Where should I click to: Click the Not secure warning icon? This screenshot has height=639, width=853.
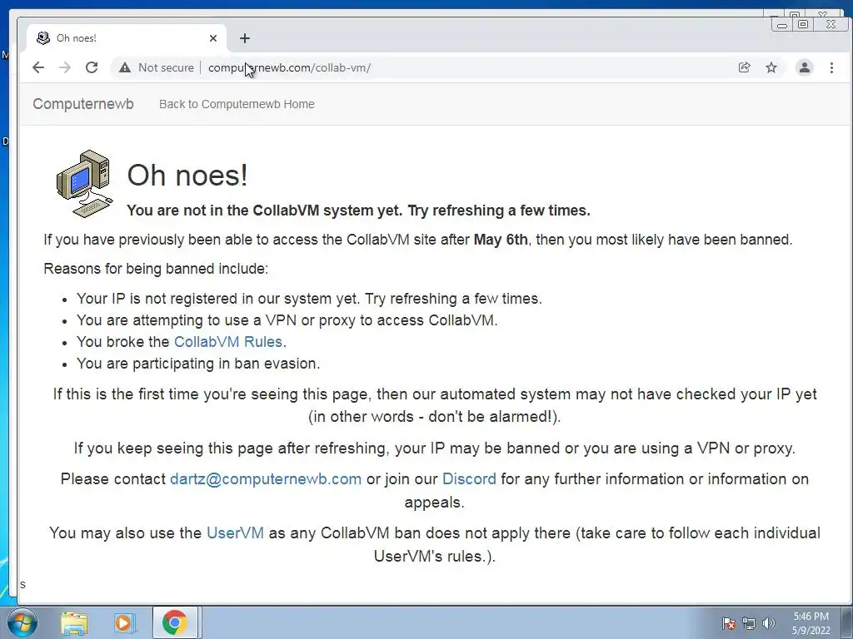(125, 67)
